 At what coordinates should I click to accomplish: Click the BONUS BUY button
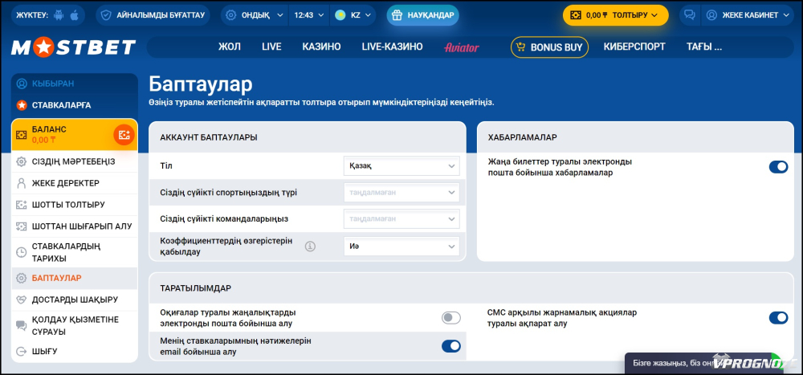(550, 47)
